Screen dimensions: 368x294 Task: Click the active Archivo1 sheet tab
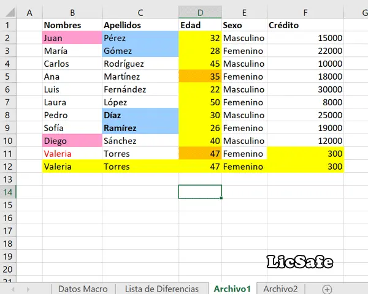(x=232, y=289)
